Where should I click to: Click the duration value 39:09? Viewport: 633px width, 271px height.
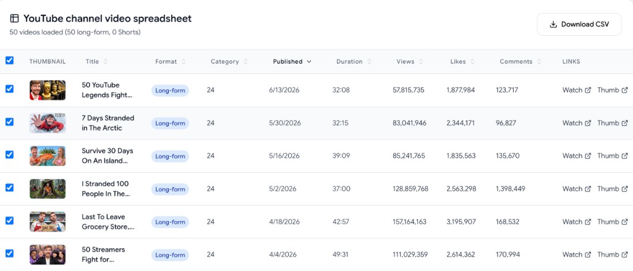(x=341, y=156)
